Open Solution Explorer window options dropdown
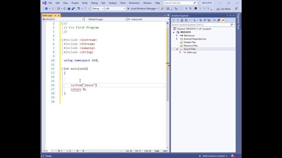The image size is (282, 158). coord(227,16)
